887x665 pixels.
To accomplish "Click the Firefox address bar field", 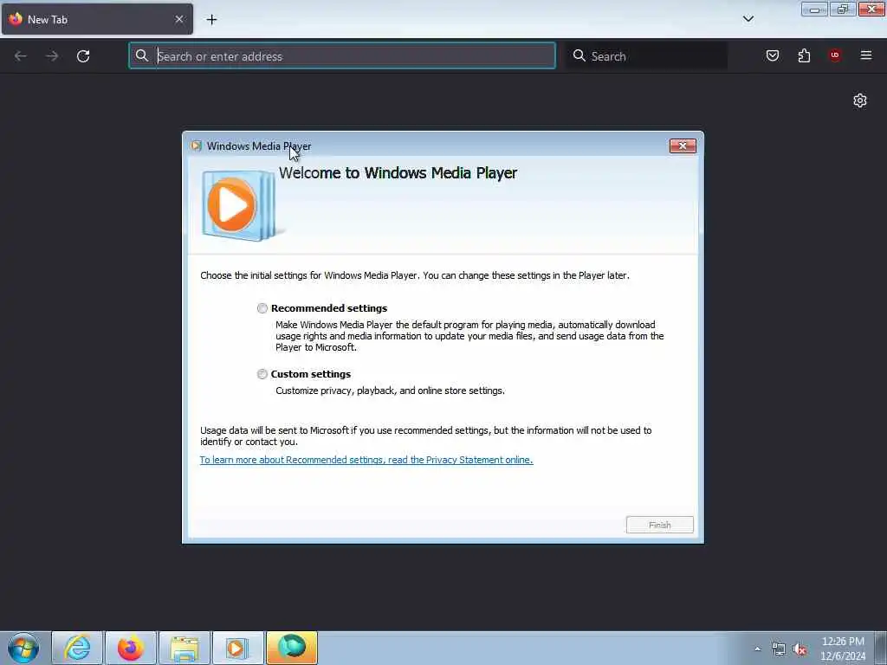I will click(341, 56).
